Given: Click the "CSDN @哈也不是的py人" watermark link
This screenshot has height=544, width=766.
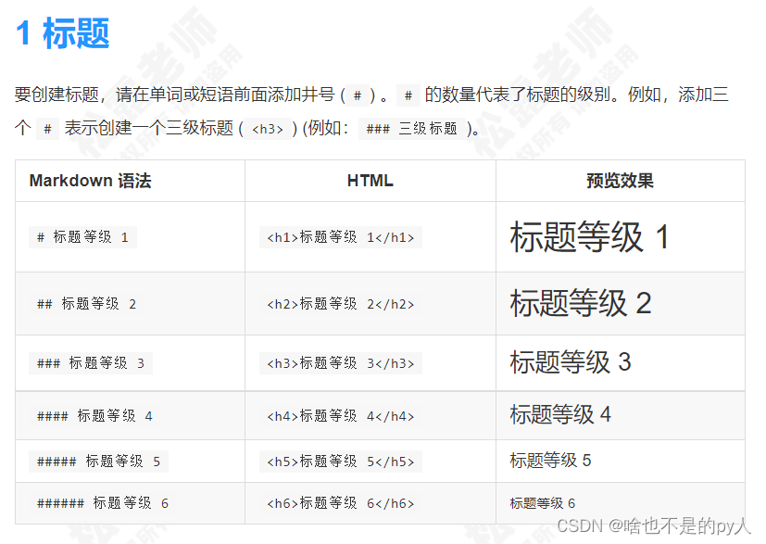Looking at the screenshot, I should click(x=654, y=527).
